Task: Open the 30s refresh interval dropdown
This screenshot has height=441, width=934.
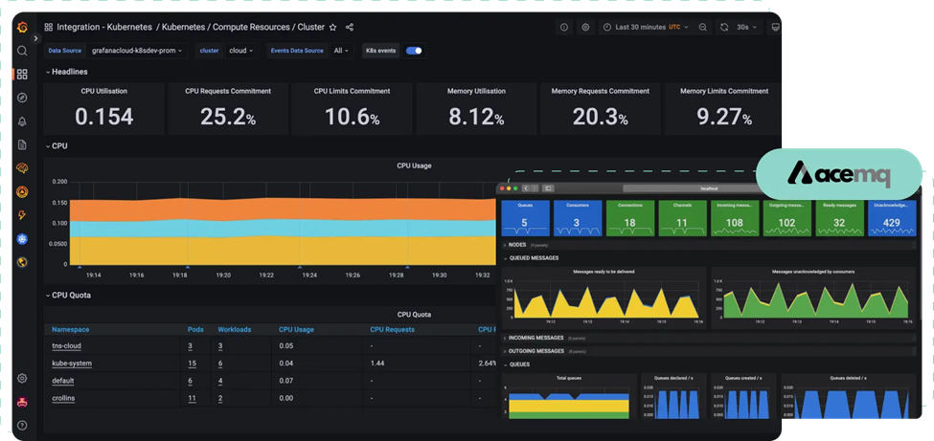Action: pos(746,28)
